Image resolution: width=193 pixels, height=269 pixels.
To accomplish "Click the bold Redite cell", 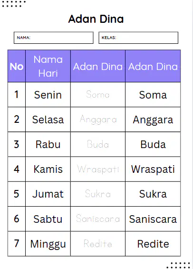I will pyautogui.click(x=153, y=244).
